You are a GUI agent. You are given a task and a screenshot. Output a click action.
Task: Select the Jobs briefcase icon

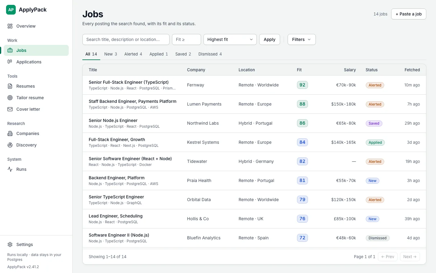(10, 50)
